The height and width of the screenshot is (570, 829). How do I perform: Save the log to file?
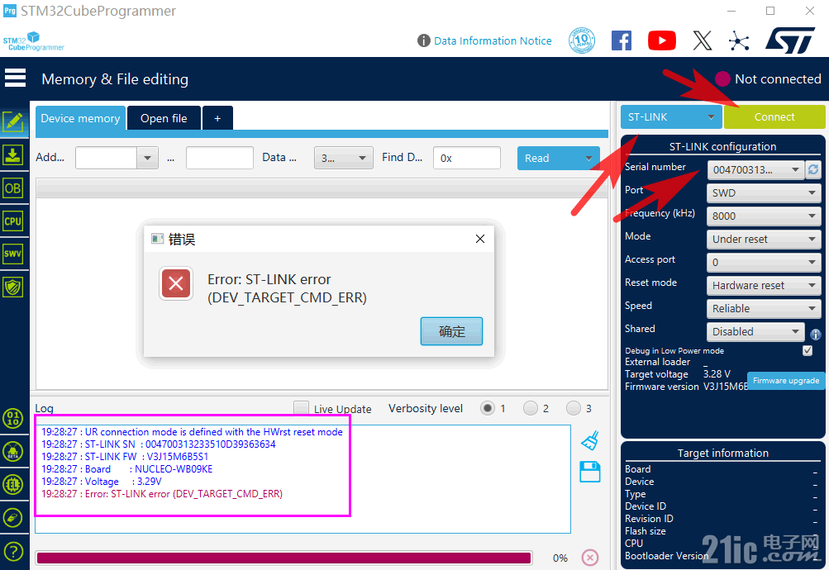[590, 472]
